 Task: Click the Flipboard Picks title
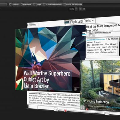pyautogui.click(x=81, y=21)
